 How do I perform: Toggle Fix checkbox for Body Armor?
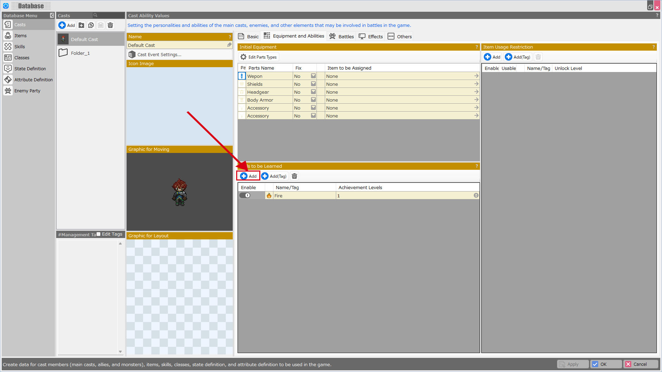tap(313, 100)
